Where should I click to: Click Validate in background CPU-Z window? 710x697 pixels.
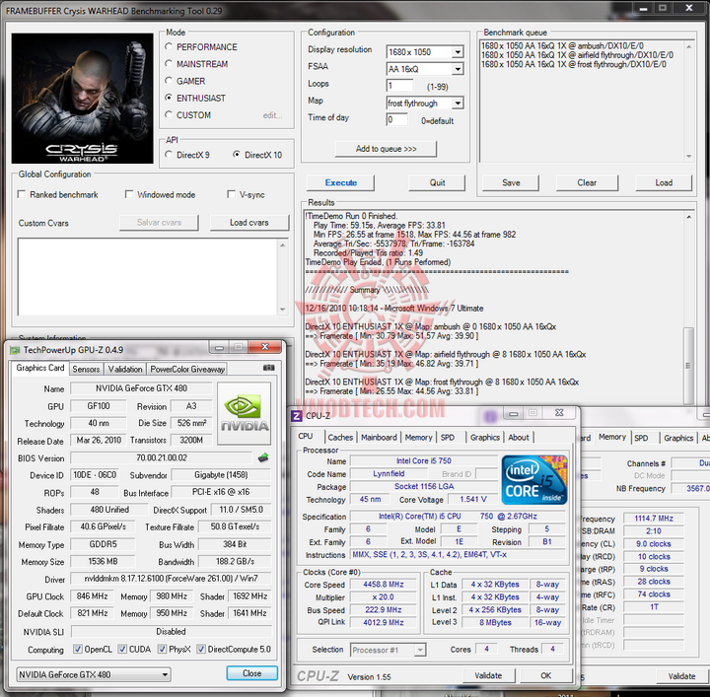pyautogui.click(x=681, y=676)
